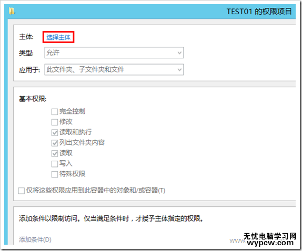Check the 写入 checkbox

coord(55,164)
